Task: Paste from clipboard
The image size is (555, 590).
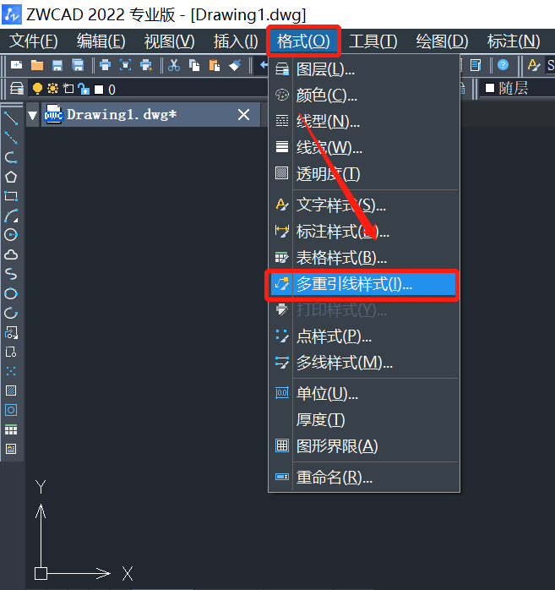Action: tap(215, 65)
